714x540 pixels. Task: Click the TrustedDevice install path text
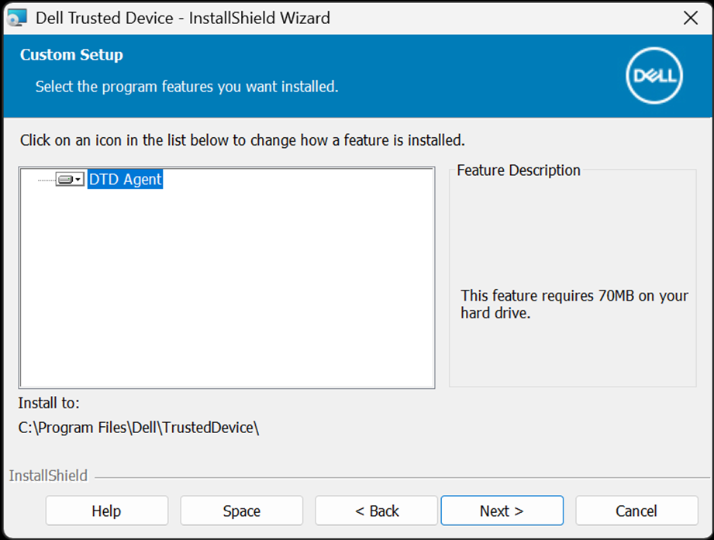click(138, 428)
